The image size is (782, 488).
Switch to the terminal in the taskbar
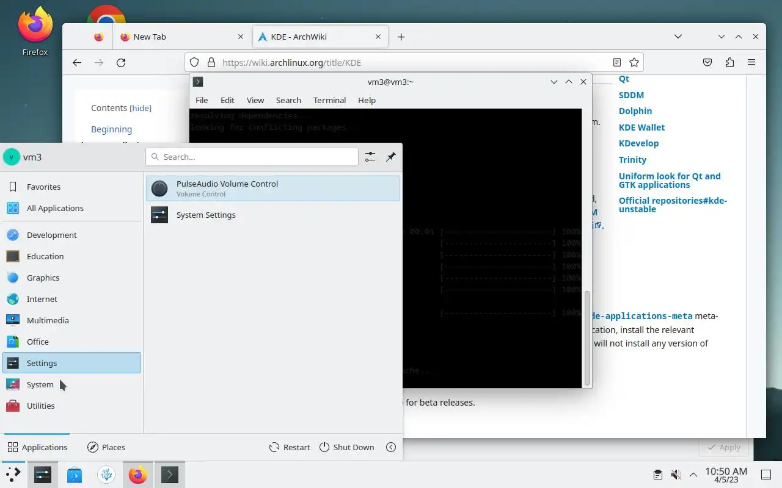(170, 474)
